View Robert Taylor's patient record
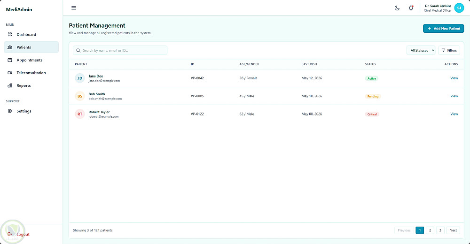Viewport: 470px width, 244px height. tap(454, 114)
